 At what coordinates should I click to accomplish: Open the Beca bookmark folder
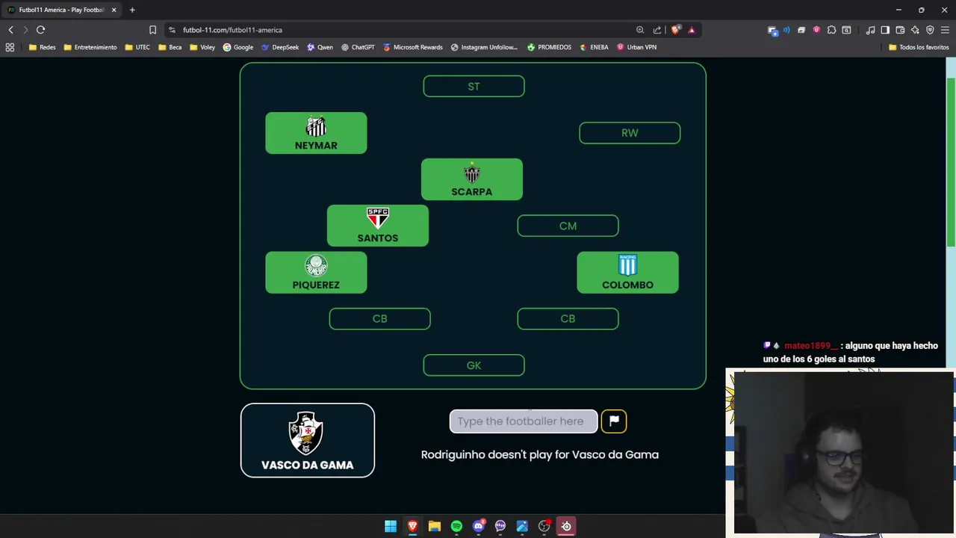pyautogui.click(x=170, y=47)
